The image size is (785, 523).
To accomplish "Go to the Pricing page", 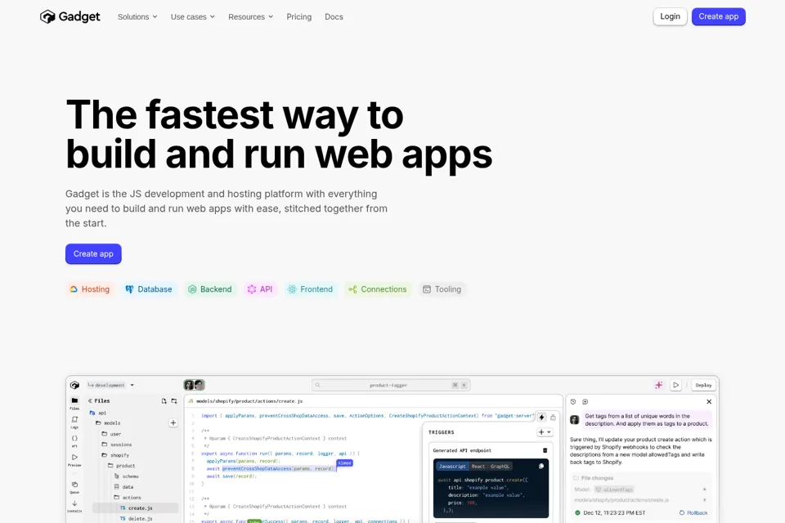I will [x=299, y=16].
